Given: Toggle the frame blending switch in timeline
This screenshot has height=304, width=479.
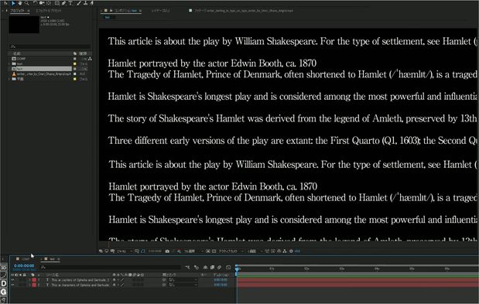Looking at the screenshot, I should click(212, 268).
